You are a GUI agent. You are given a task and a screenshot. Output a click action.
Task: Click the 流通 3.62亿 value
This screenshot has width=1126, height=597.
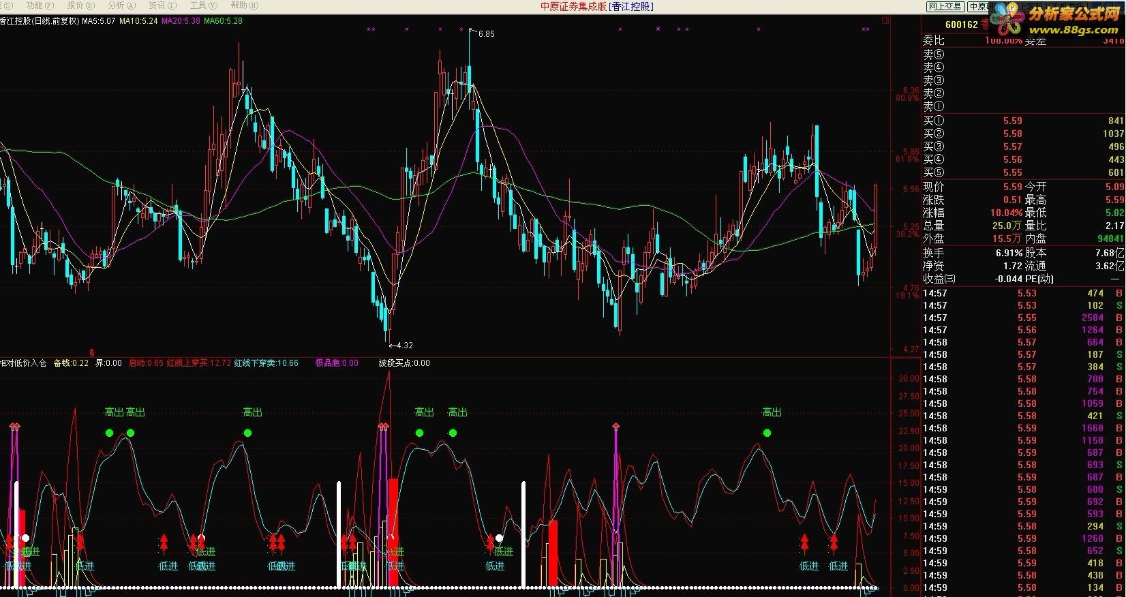pyautogui.click(x=1108, y=266)
